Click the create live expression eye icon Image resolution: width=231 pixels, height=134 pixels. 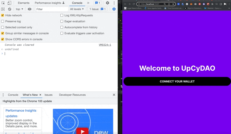pyautogui.click(x=29, y=9)
